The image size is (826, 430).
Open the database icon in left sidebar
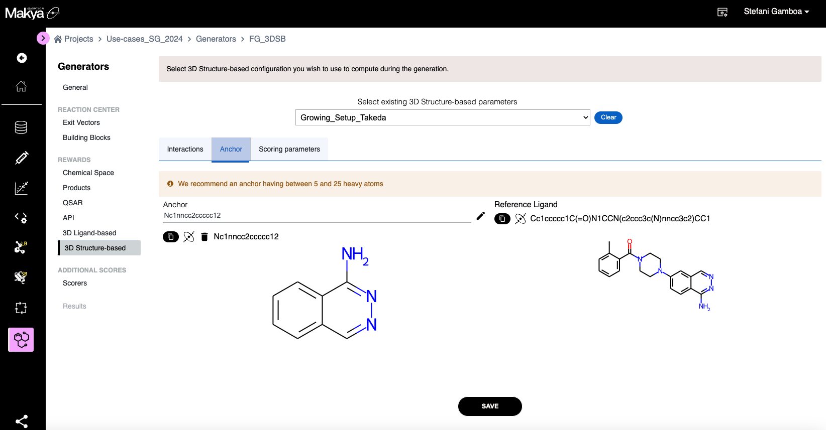21,127
